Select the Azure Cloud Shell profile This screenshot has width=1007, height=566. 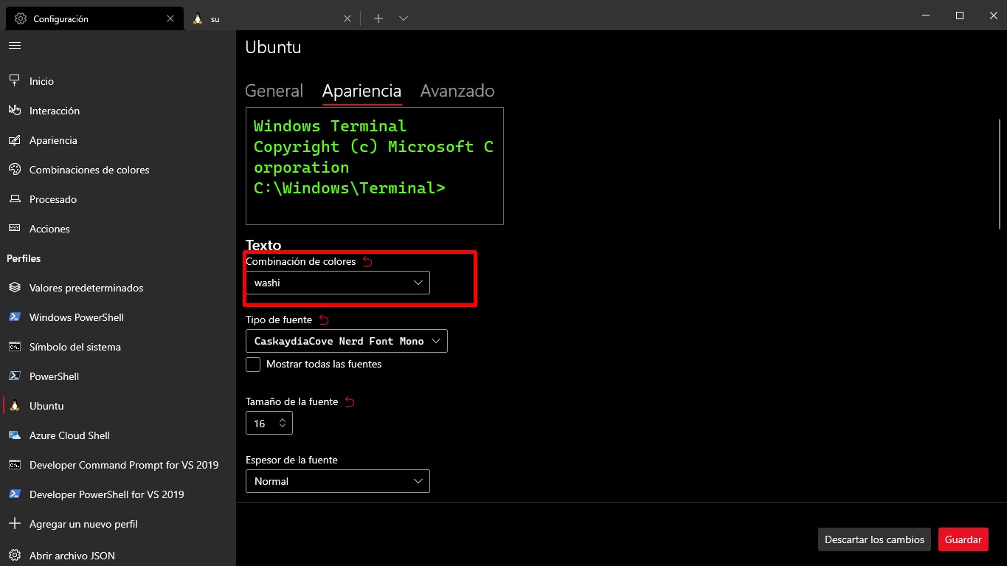118,435
